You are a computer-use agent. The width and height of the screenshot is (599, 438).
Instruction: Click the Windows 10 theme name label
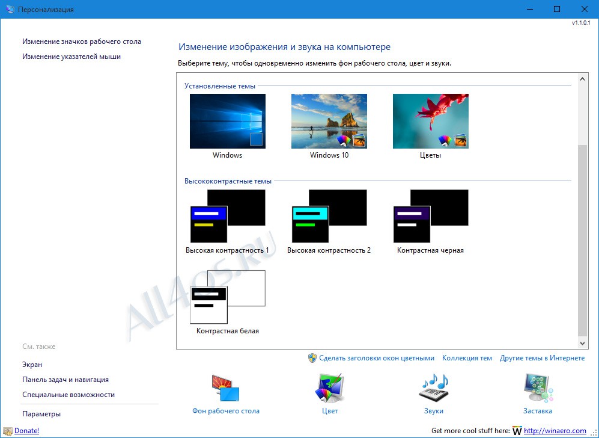329,155
